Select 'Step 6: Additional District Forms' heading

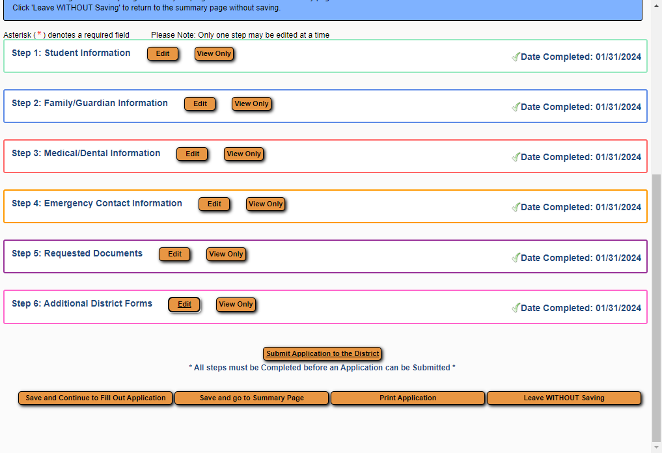[x=82, y=303]
